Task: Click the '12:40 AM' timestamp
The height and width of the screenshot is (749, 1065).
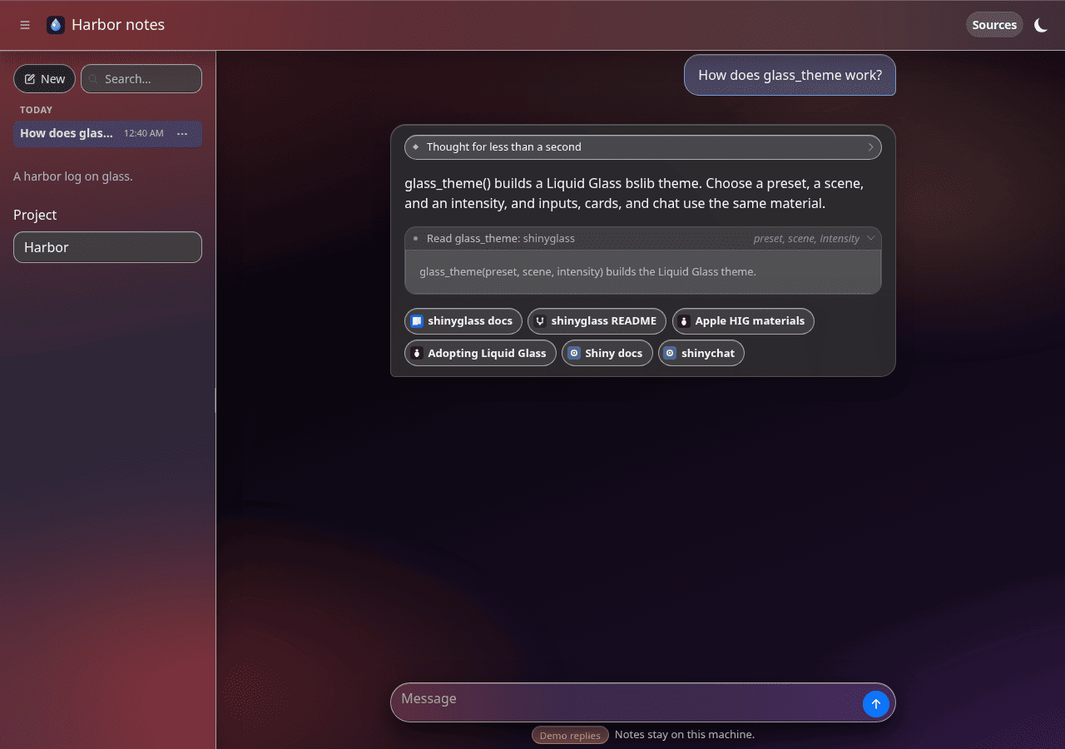Action: tap(144, 133)
